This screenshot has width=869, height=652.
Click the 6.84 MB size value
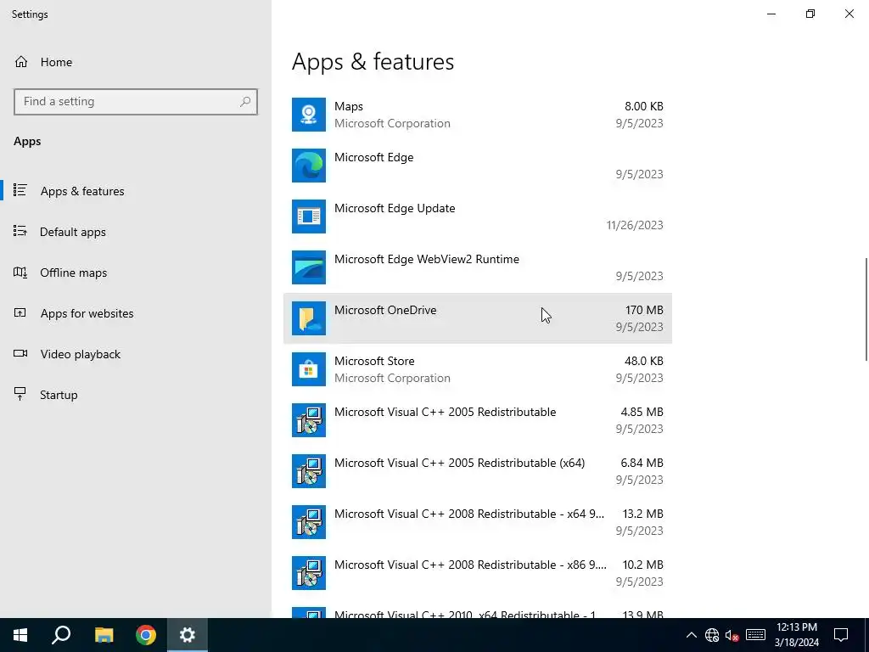642,463
